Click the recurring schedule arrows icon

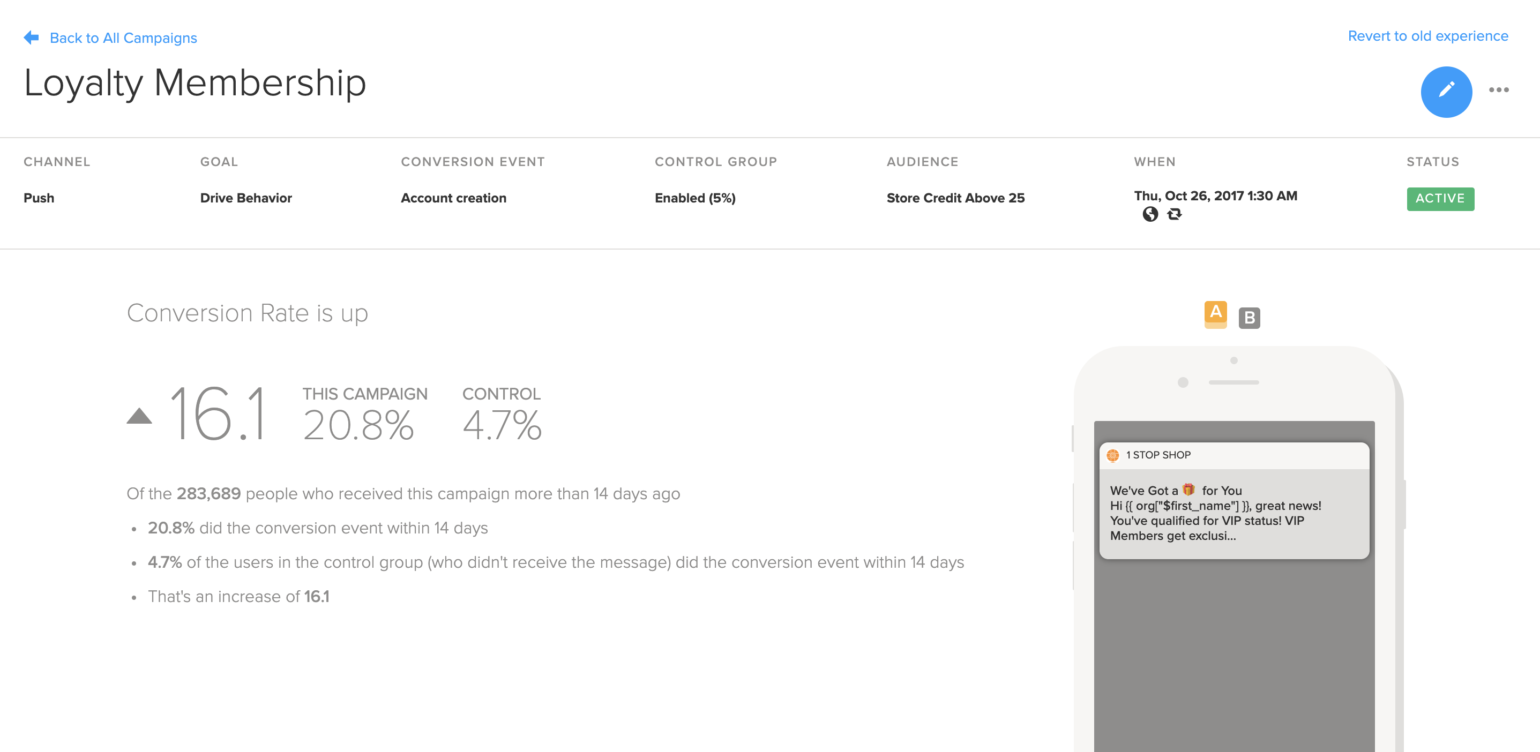pos(1174,214)
